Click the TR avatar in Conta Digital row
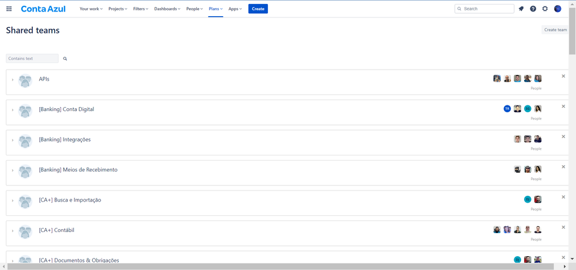576x270 pixels. (x=507, y=108)
